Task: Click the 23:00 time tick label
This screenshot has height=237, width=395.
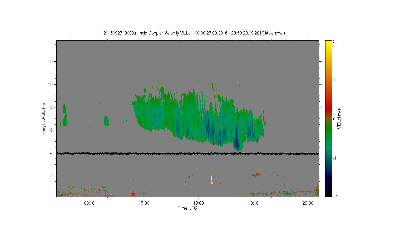Action: click(308, 203)
